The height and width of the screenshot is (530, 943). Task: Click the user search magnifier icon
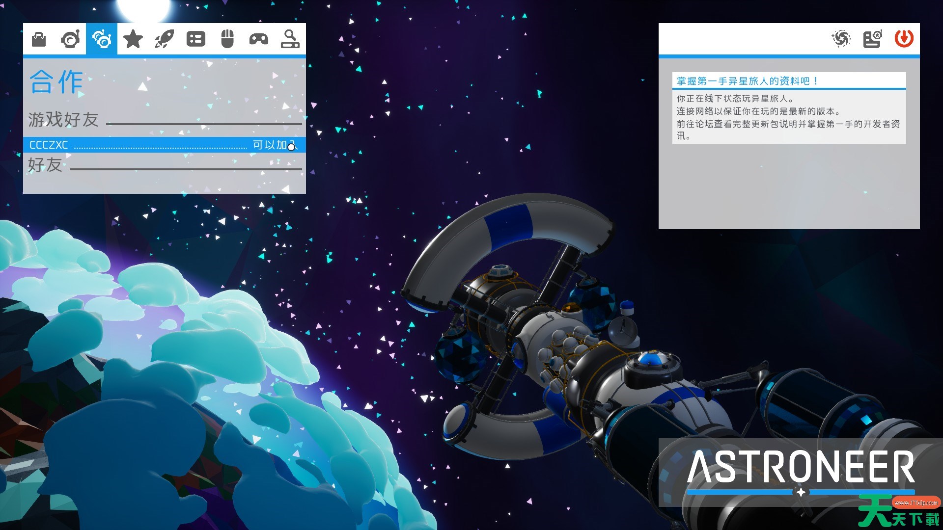coord(290,39)
